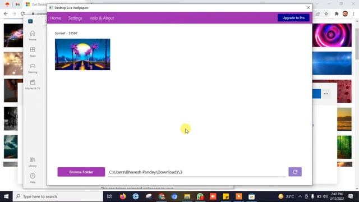Click the golden sparkles wallpaper thumbnail
This screenshot has height=202, width=359.
click(13, 63)
